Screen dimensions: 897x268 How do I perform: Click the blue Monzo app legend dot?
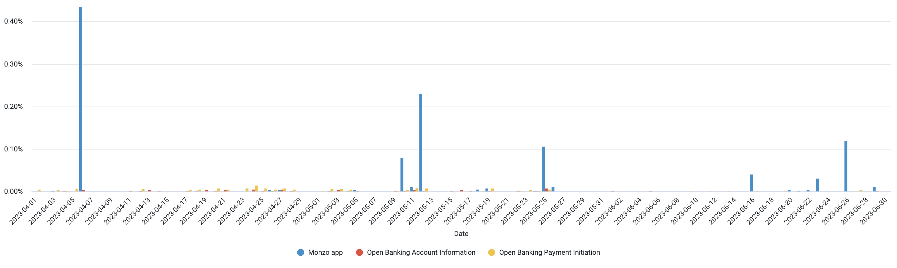[x=301, y=253]
